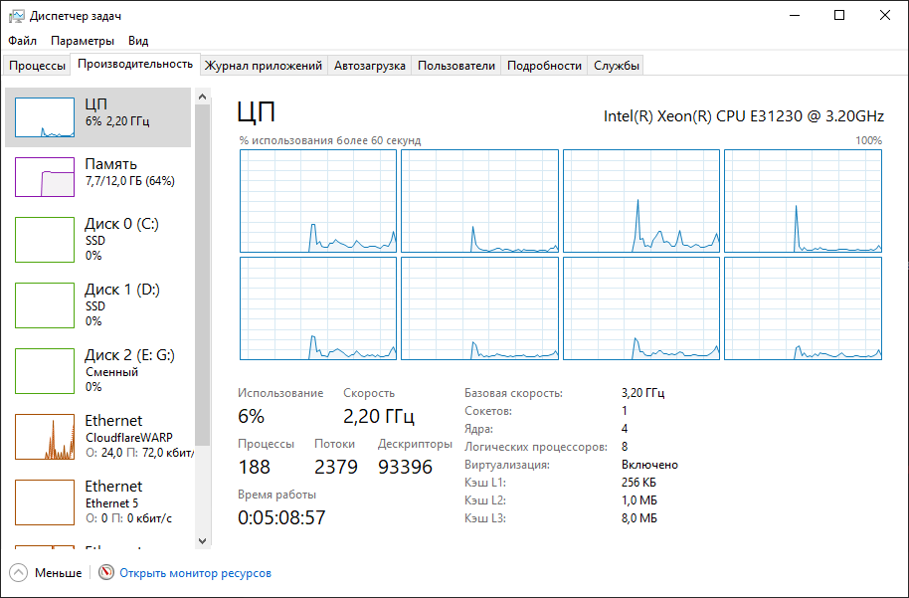Open the Параметры menu
The height and width of the screenshot is (598, 909).
(x=81, y=41)
